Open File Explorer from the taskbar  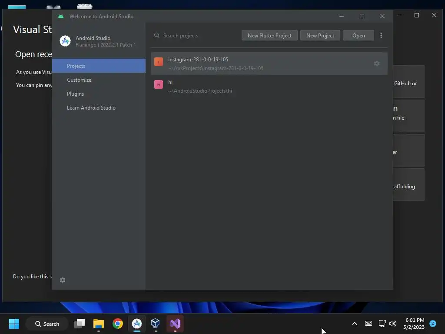[x=99, y=324]
